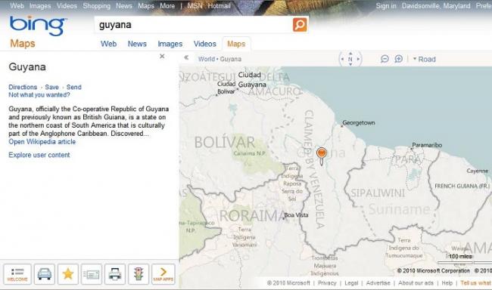Switch to the News tab

tap(137, 44)
